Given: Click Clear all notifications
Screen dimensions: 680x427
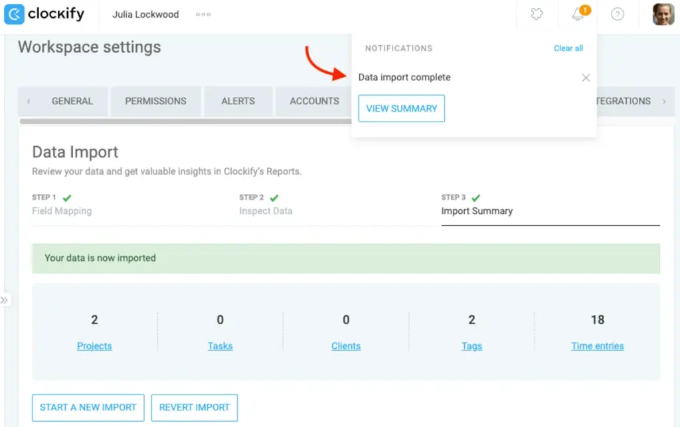Looking at the screenshot, I should [x=568, y=48].
